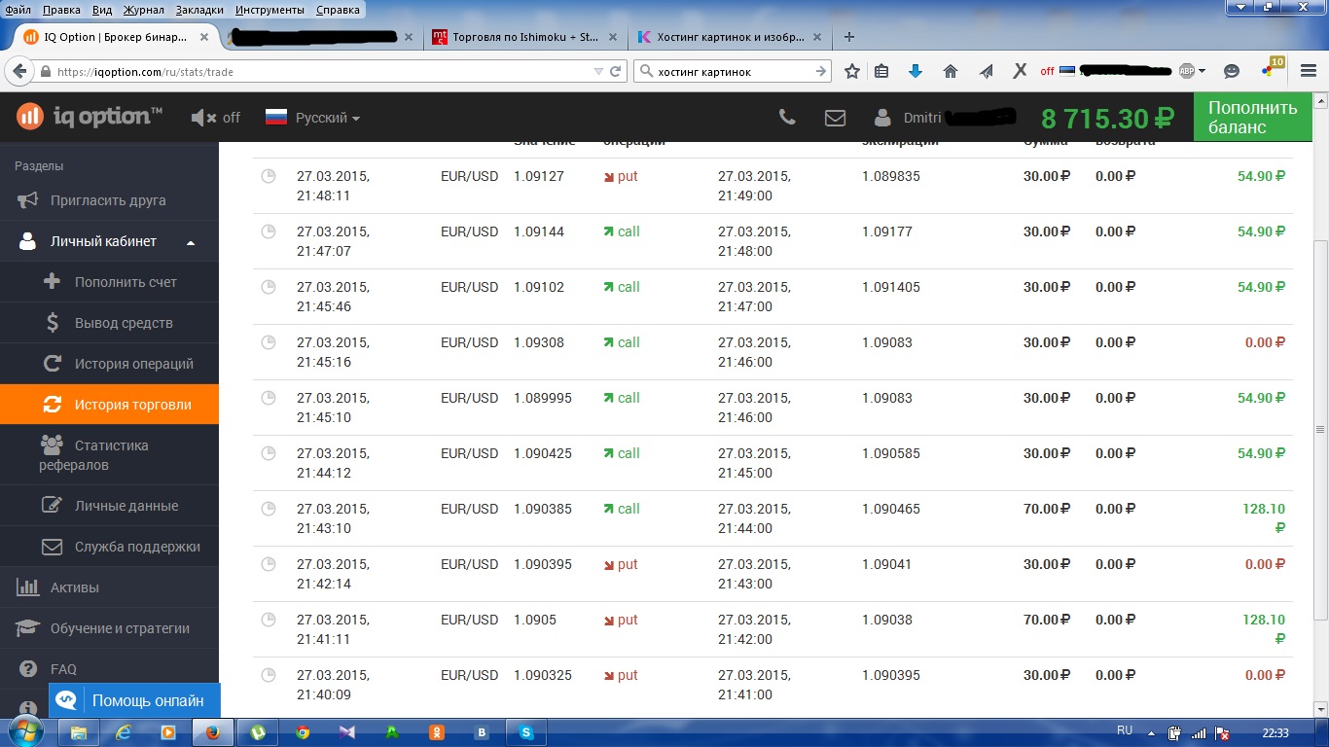The width and height of the screenshot is (1329, 747).
Task: Click the iq option logo
Action: point(90,117)
